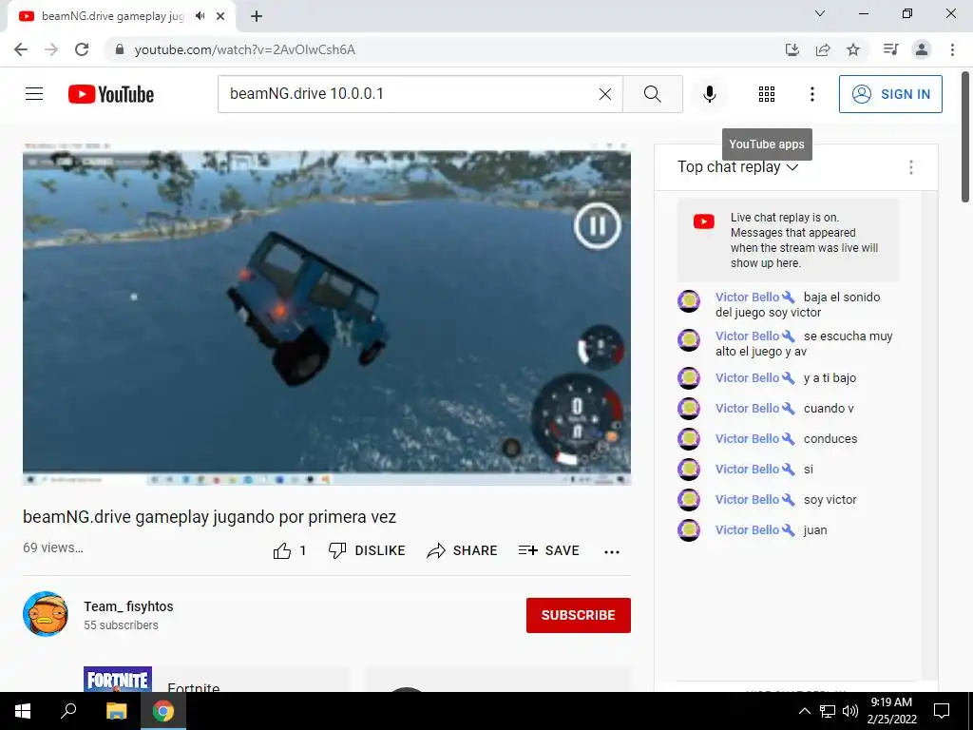Subscribe to Team_ fisyhtos channel
Image resolution: width=973 pixels, height=730 pixels.
[578, 615]
